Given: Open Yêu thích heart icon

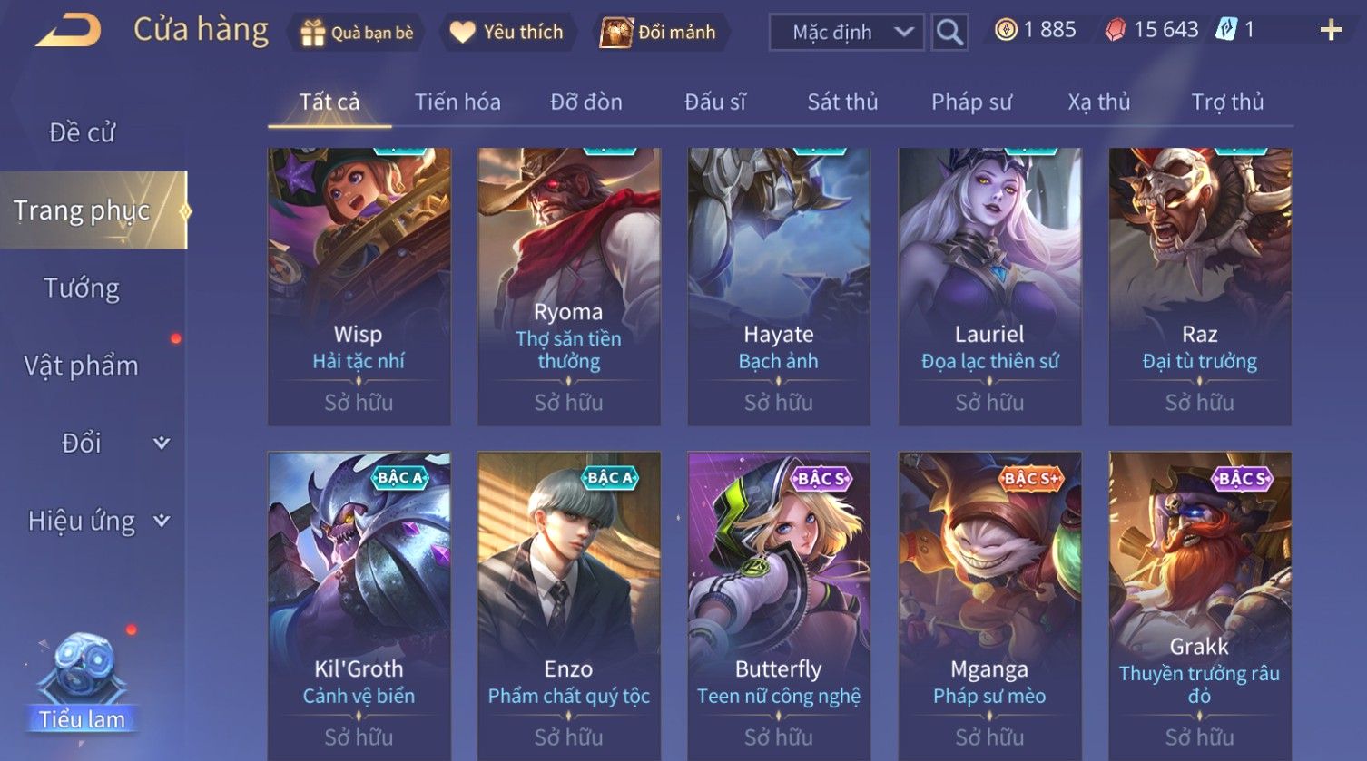Looking at the screenshot, I should (x=462, y=33).
